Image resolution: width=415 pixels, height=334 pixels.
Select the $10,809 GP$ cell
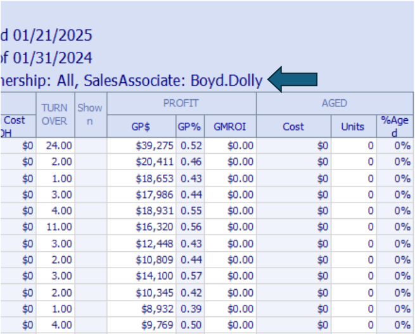point(141,260)
